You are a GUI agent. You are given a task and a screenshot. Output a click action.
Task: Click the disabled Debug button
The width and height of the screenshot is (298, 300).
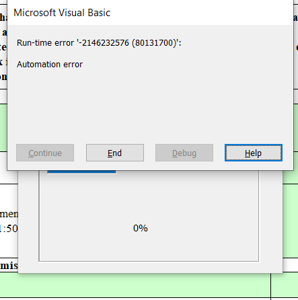point(184,153)
